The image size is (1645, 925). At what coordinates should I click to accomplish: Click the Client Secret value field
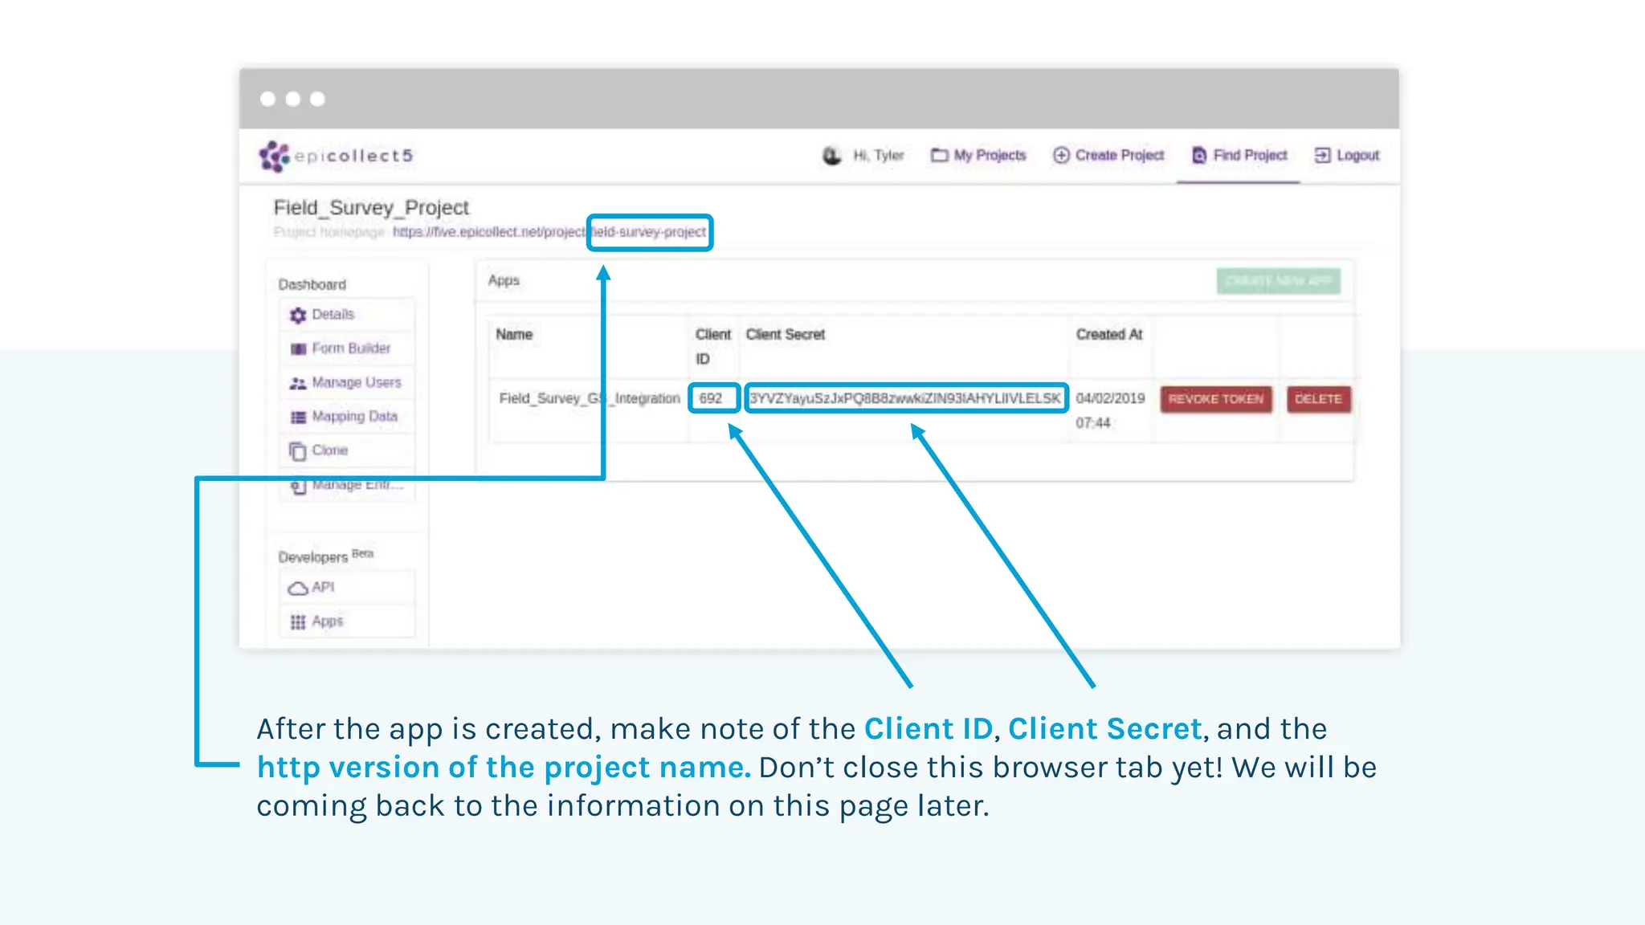coord(905,398)
